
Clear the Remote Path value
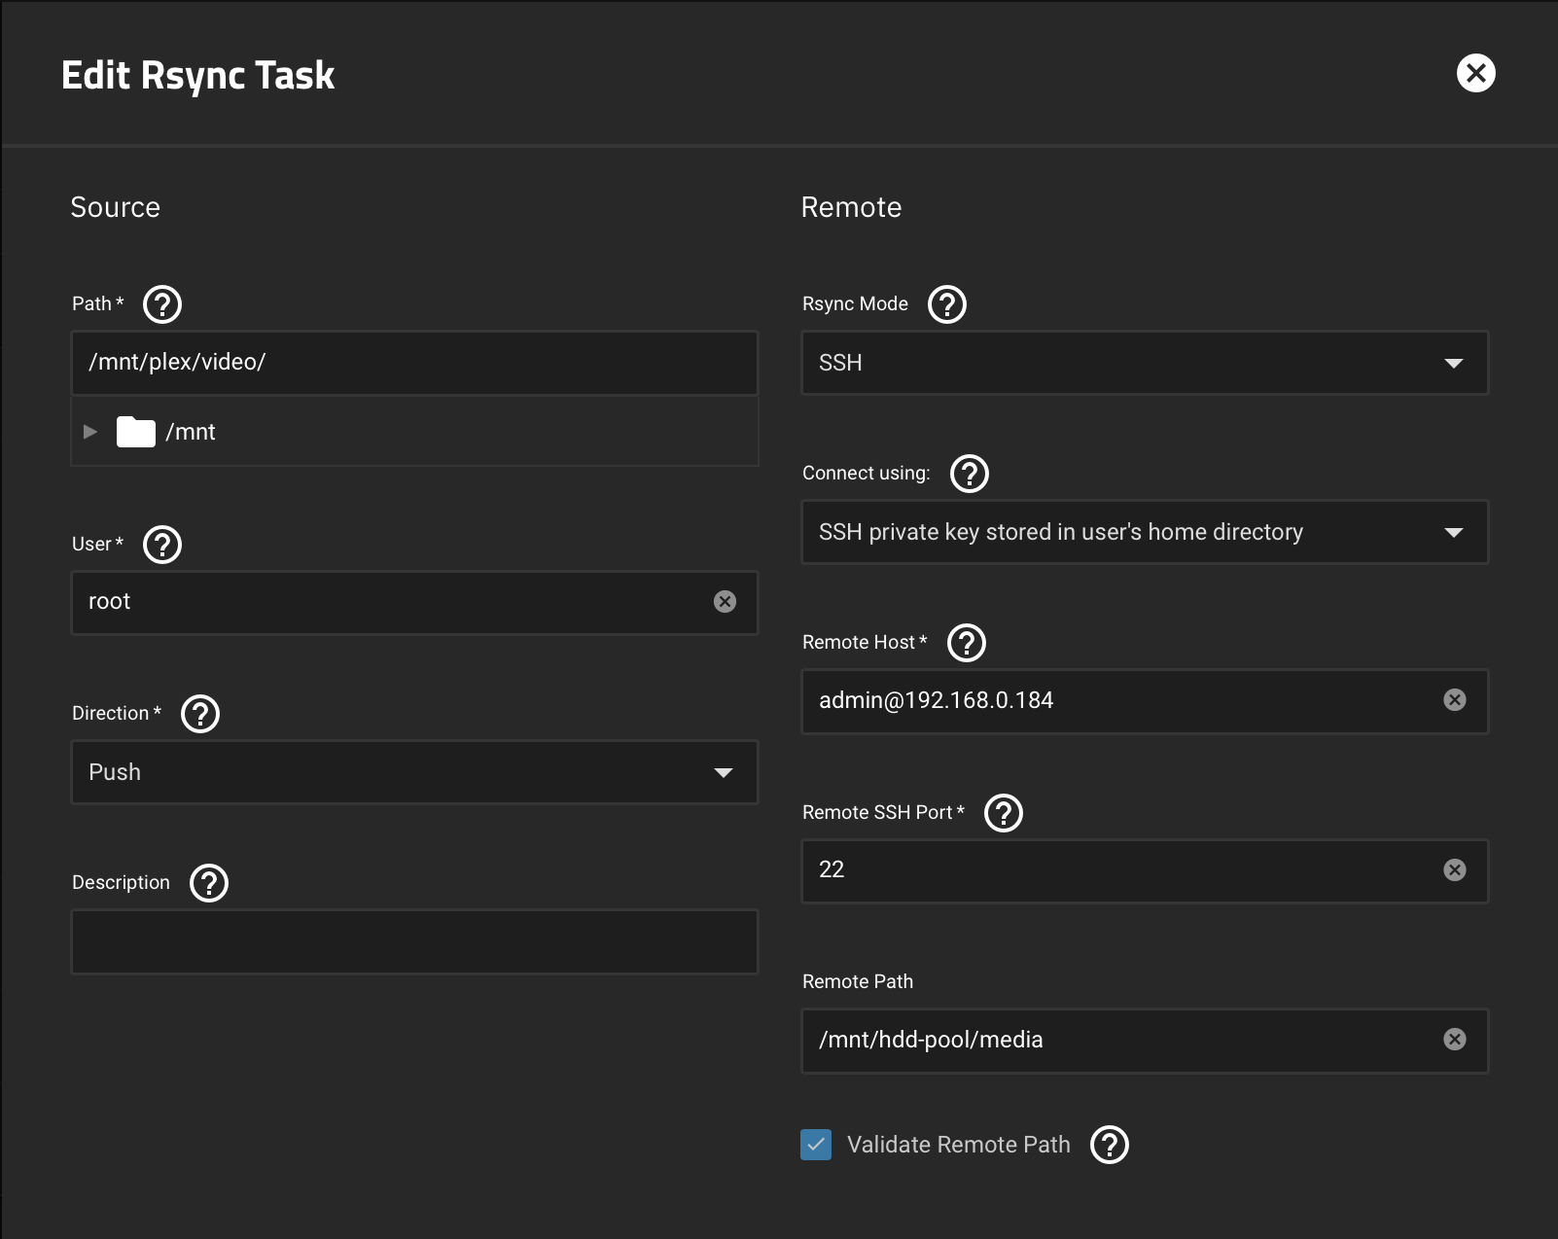[x=1455, y=1040]
